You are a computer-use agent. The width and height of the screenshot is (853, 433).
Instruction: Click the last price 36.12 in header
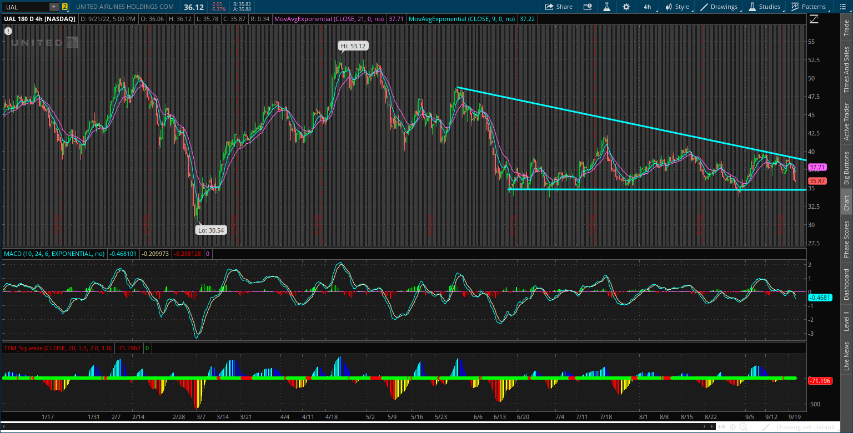[194, 7]
